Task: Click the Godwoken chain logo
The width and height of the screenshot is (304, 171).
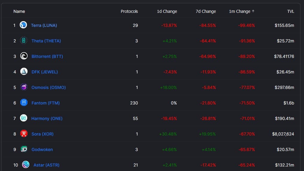Action: 24,149
